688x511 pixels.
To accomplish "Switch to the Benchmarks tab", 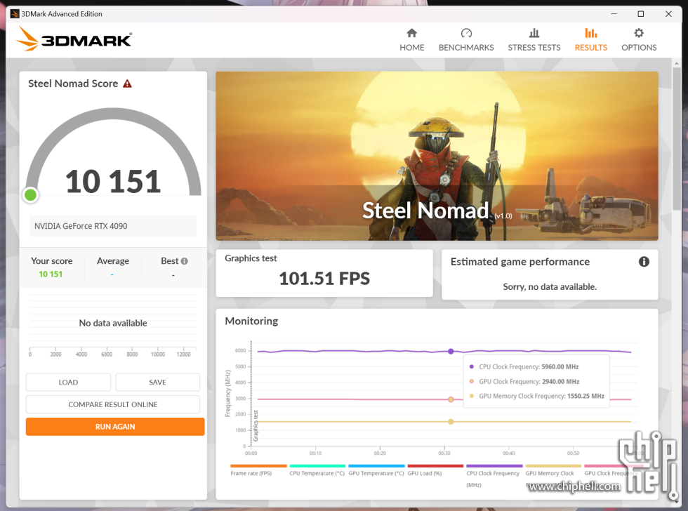I will point(466,40).
